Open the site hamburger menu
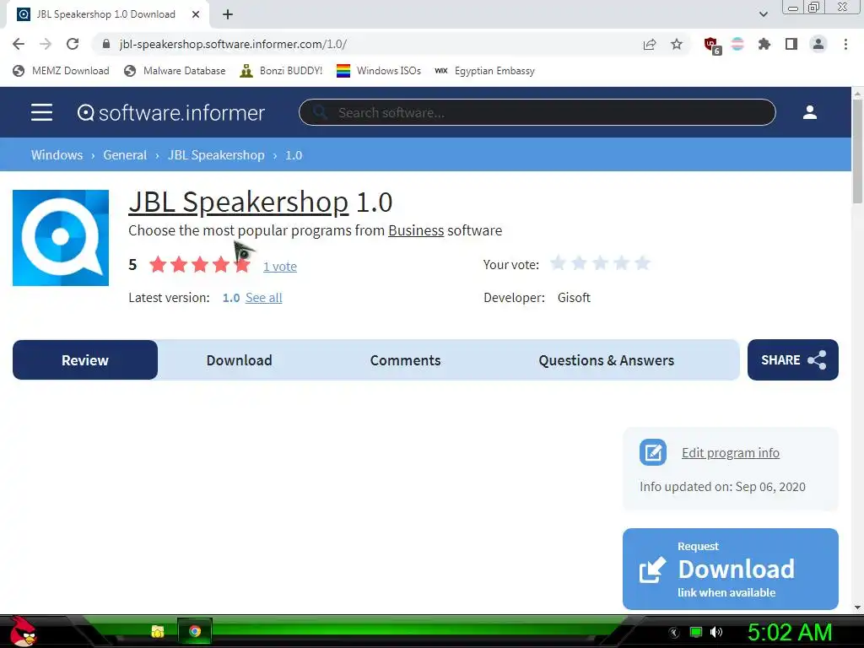Screen dimensions: 864x648 [x=42, y=112]
